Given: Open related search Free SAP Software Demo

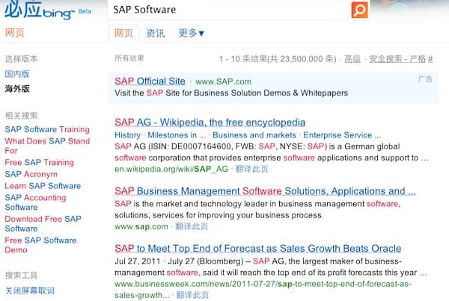Looking at the screenshot, I should pos(40,245).
